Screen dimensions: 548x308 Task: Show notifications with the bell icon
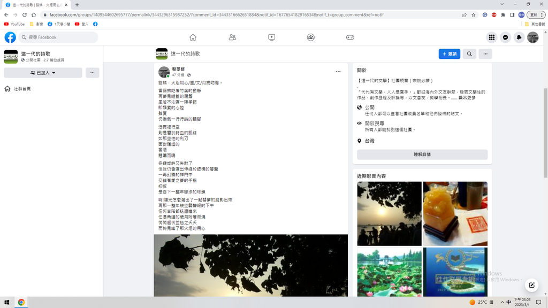(519, 37)
